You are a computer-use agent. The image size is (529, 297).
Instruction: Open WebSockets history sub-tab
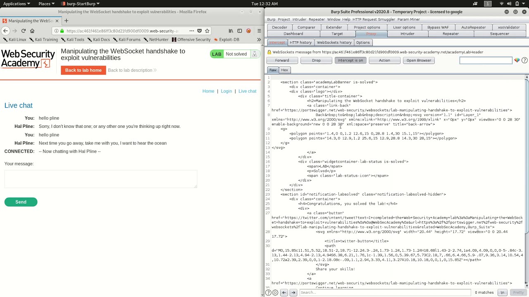[334, 42]
